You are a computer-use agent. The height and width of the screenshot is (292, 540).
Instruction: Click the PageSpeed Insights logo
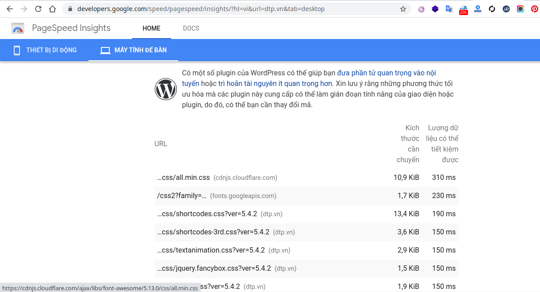18,28
